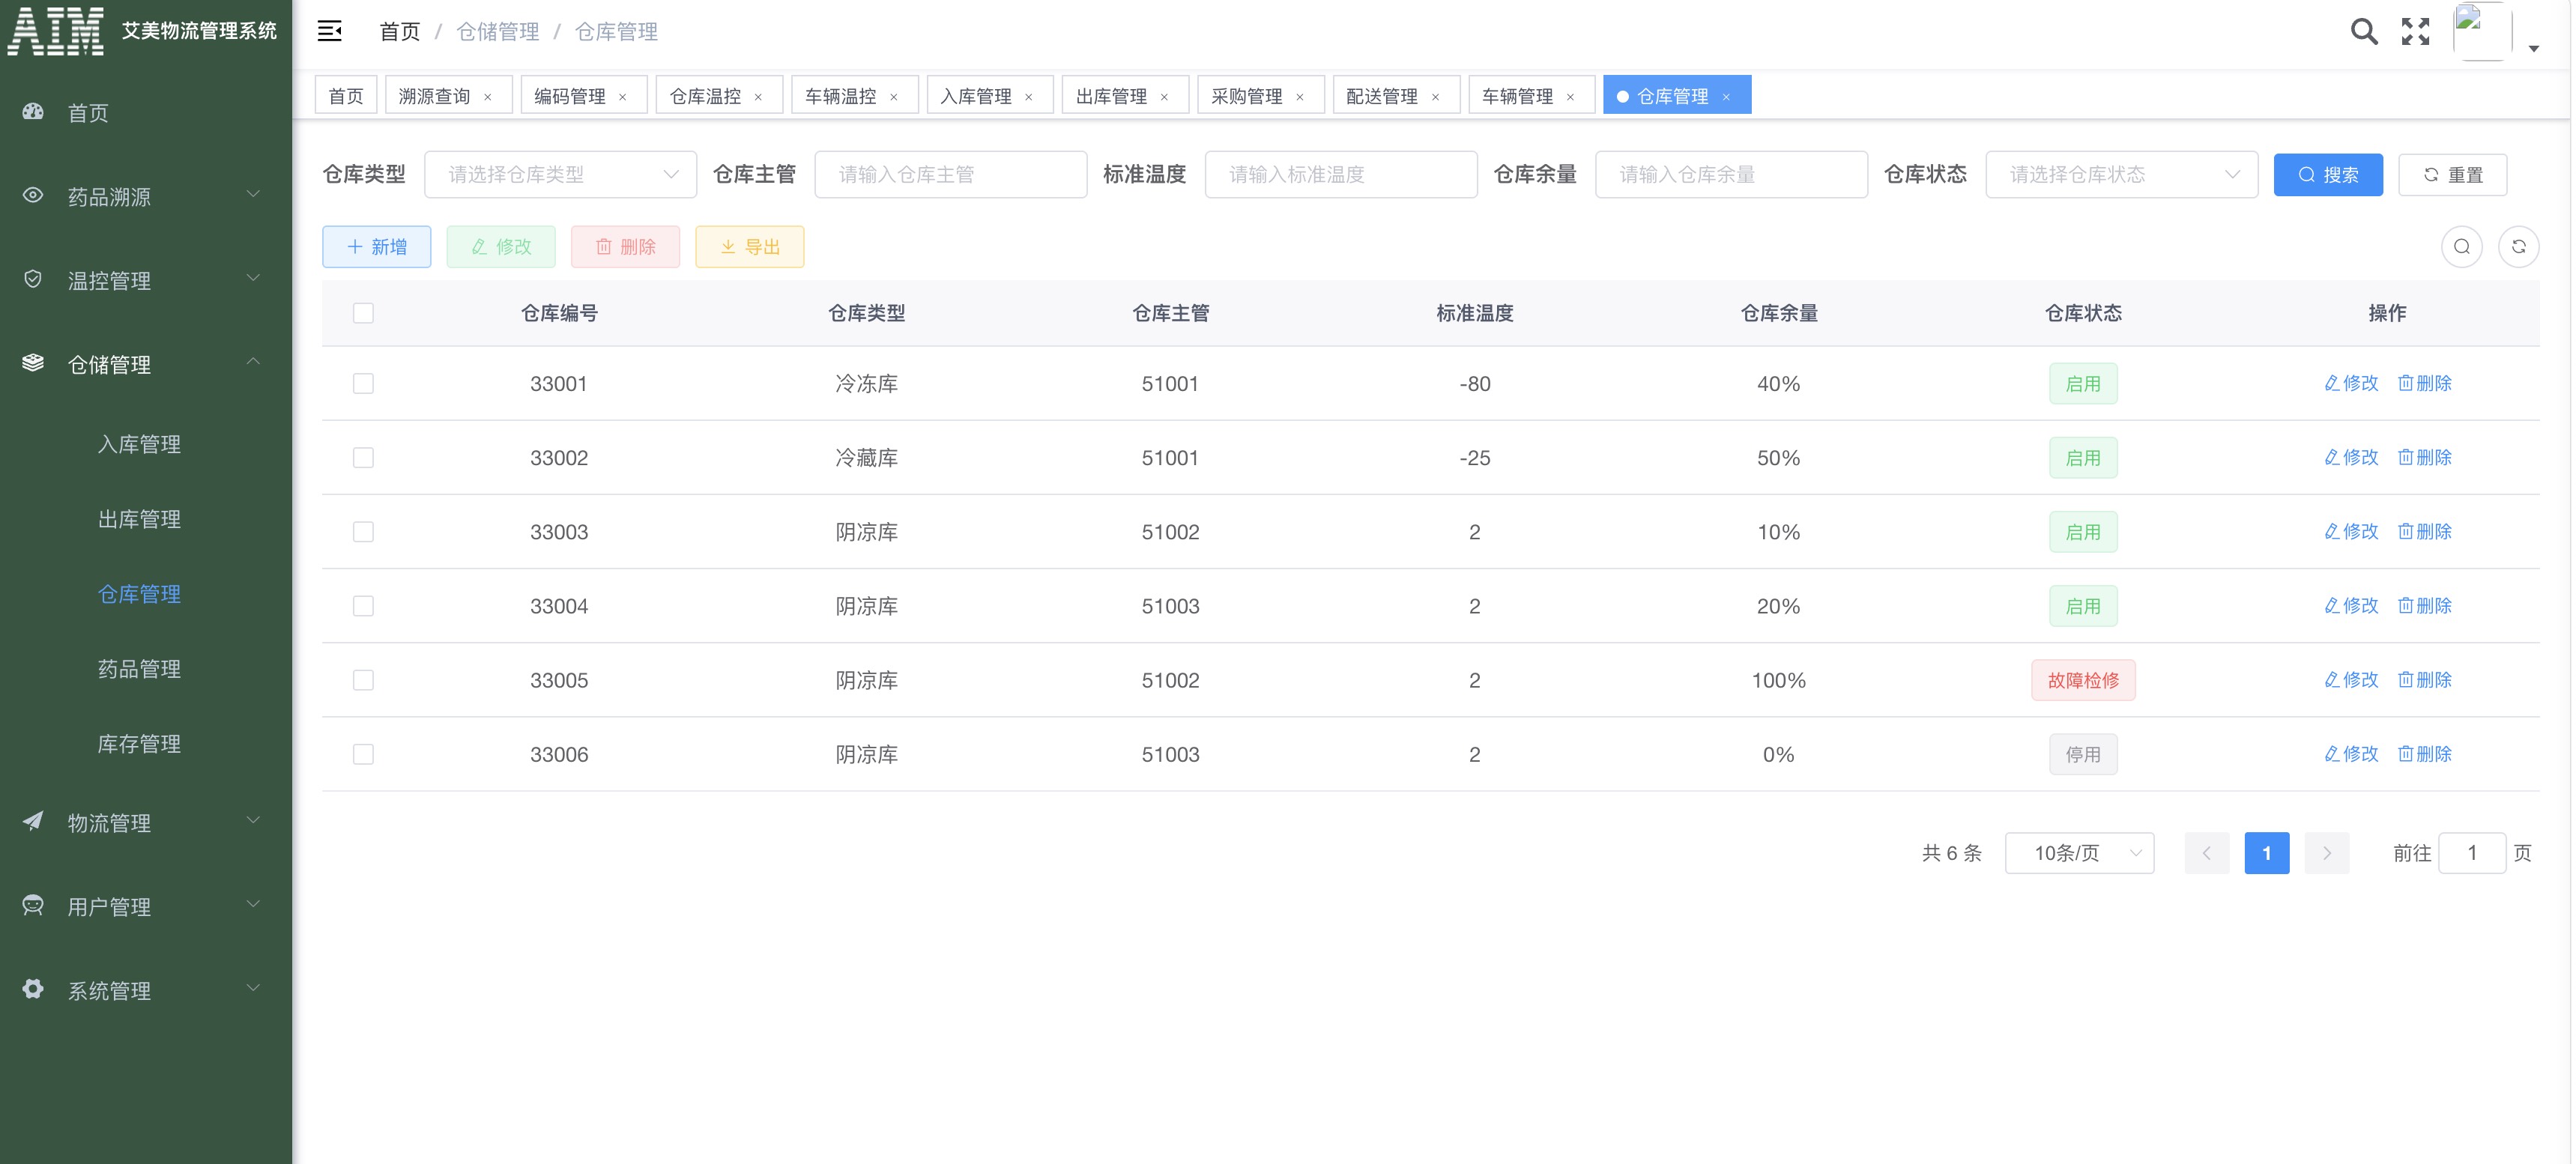
Task: Close the 车辆管理 tab
Action: click(x=1570, y=97)
